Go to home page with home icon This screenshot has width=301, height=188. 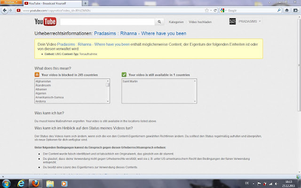pos(287,10)
